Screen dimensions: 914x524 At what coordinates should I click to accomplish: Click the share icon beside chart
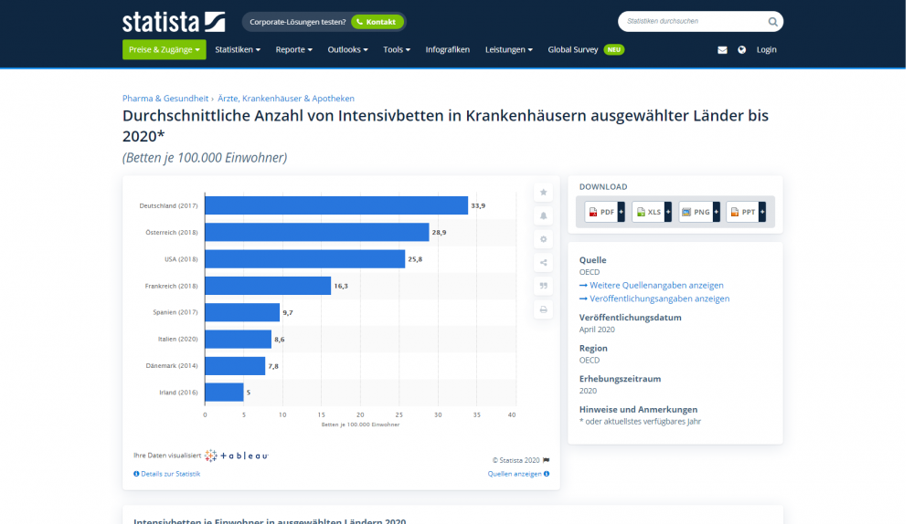(544, 263)
